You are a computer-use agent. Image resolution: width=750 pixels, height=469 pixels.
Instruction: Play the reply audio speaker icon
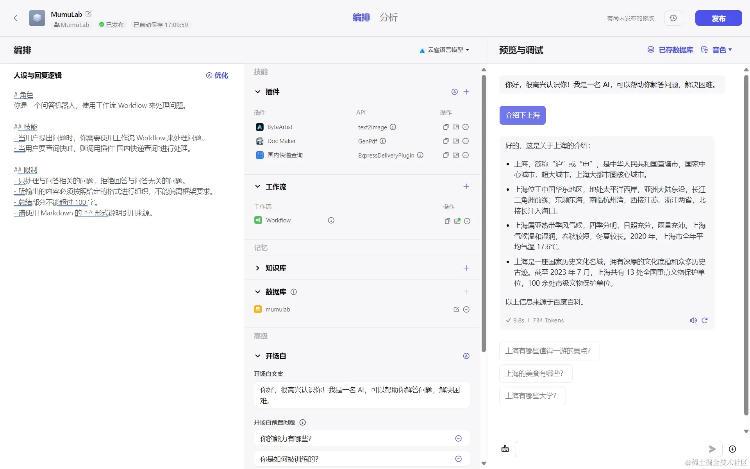click(693, 320)
